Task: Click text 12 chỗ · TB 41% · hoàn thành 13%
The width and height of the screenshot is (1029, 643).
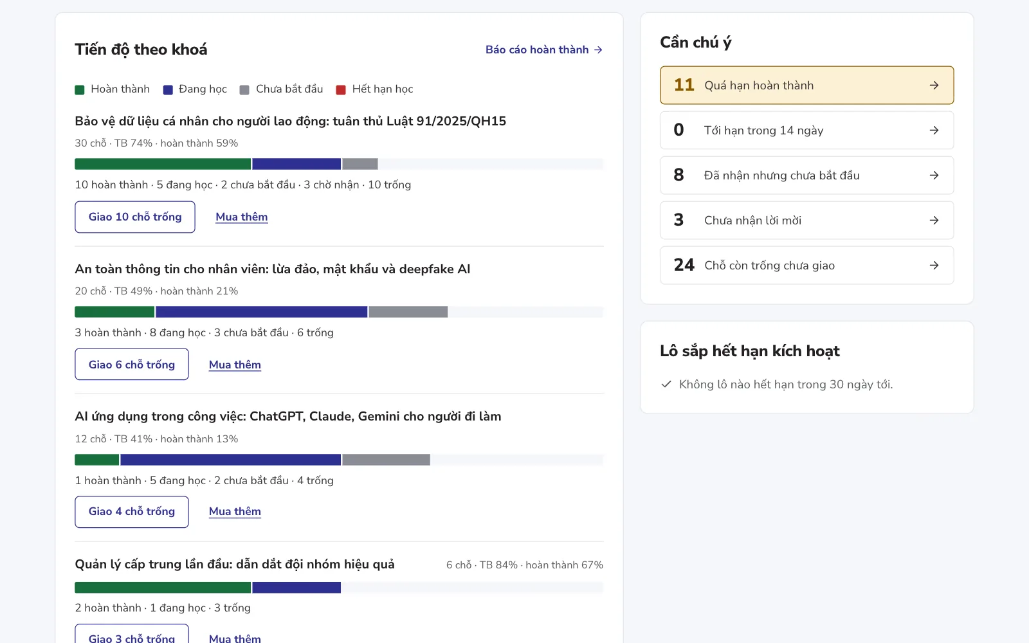Action: click(156, 439)
